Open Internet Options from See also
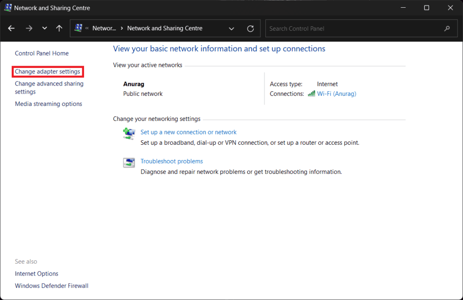 pos(36,273)
